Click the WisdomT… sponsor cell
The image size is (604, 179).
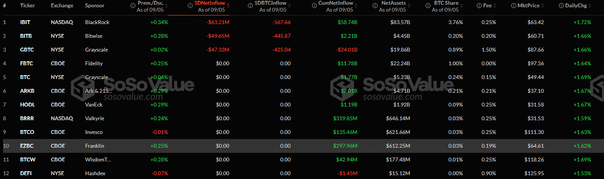[x=98, y=159]
